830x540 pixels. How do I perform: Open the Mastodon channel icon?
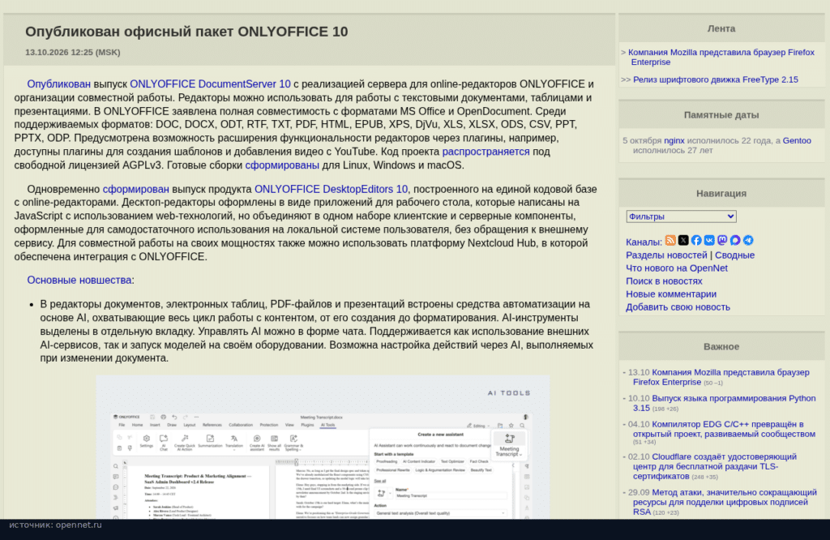[722, 240]
